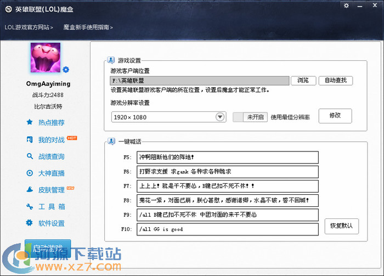The height and width of the screenshot is (276, 384).
Task: Click the 恢复默认 button
Action: point(341,226)
